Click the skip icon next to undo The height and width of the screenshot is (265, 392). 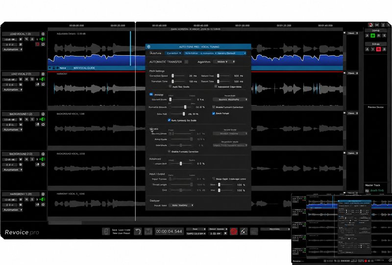click(148, 231)
